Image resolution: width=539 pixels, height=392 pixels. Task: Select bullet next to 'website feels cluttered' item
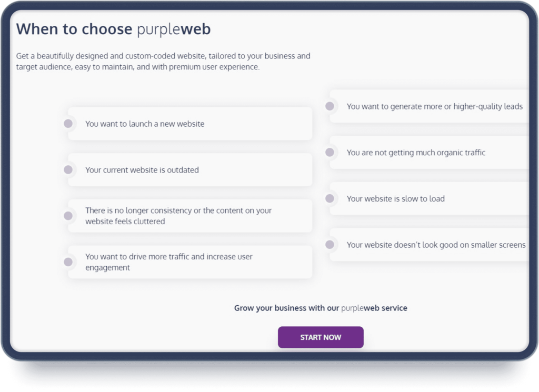[68, 216]
